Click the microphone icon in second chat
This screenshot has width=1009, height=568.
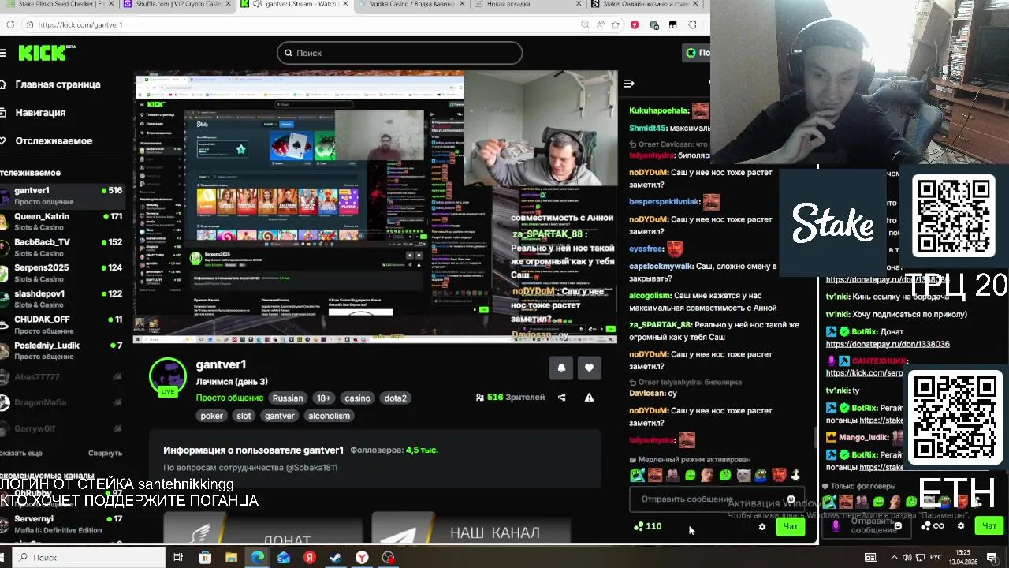coord(836,525)
